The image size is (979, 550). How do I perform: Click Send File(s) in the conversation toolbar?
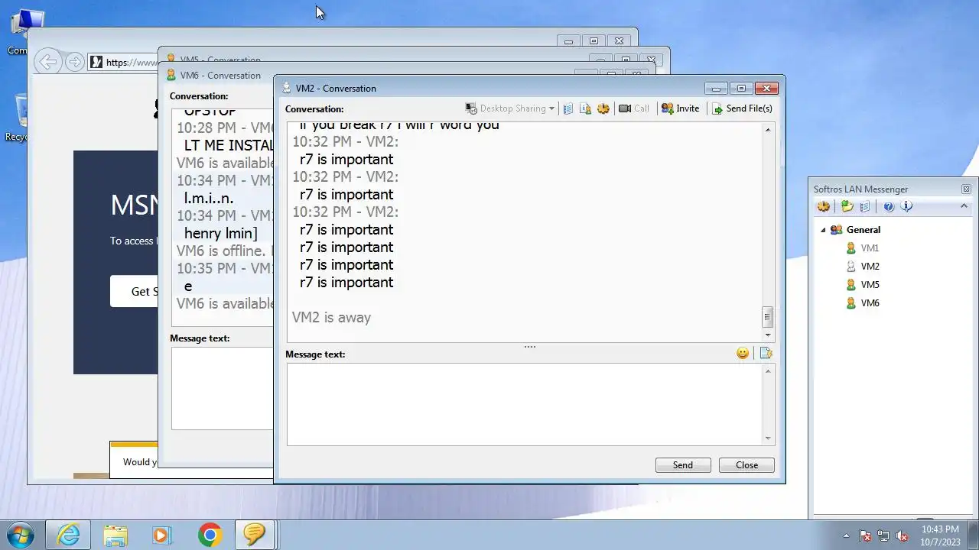[742, 108]
